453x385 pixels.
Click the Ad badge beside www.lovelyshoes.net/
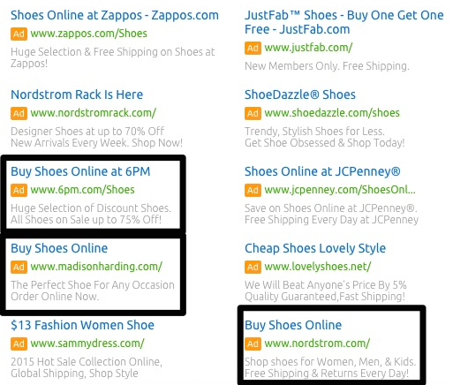coord(253,267)
